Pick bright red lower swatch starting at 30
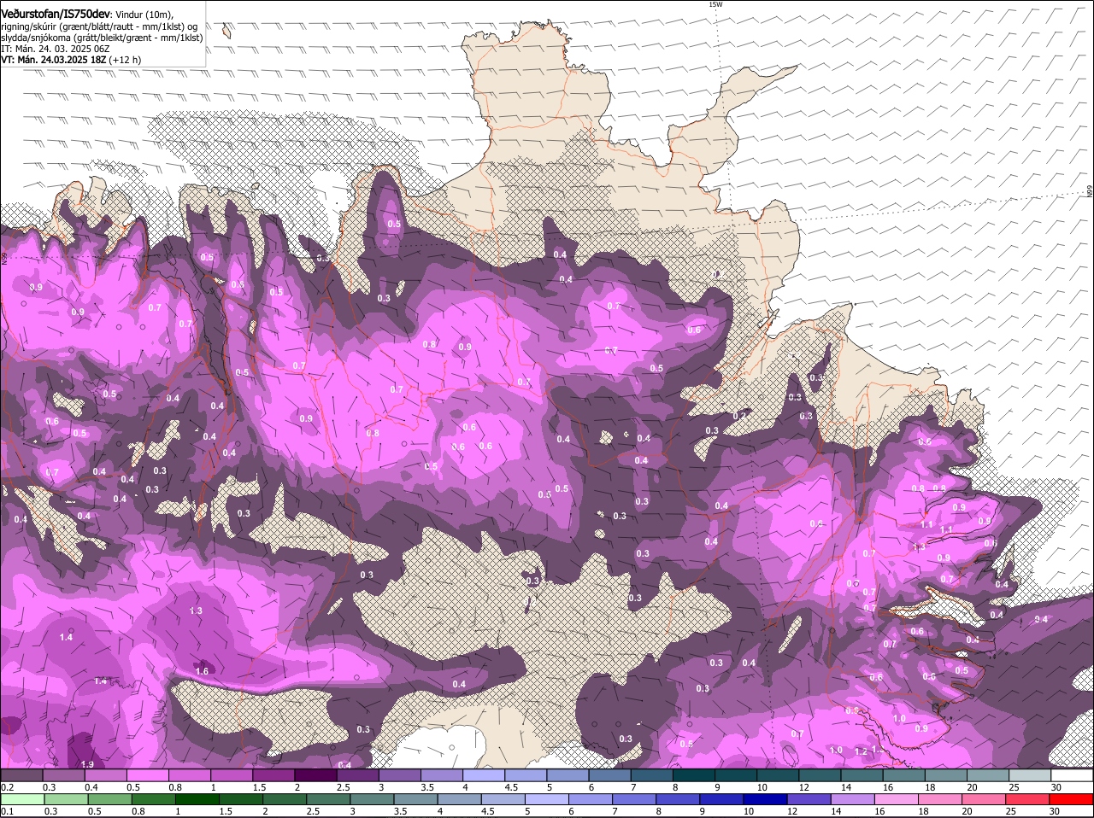The width and height of the screenshot is (1094, 818). coord(1070,799)
